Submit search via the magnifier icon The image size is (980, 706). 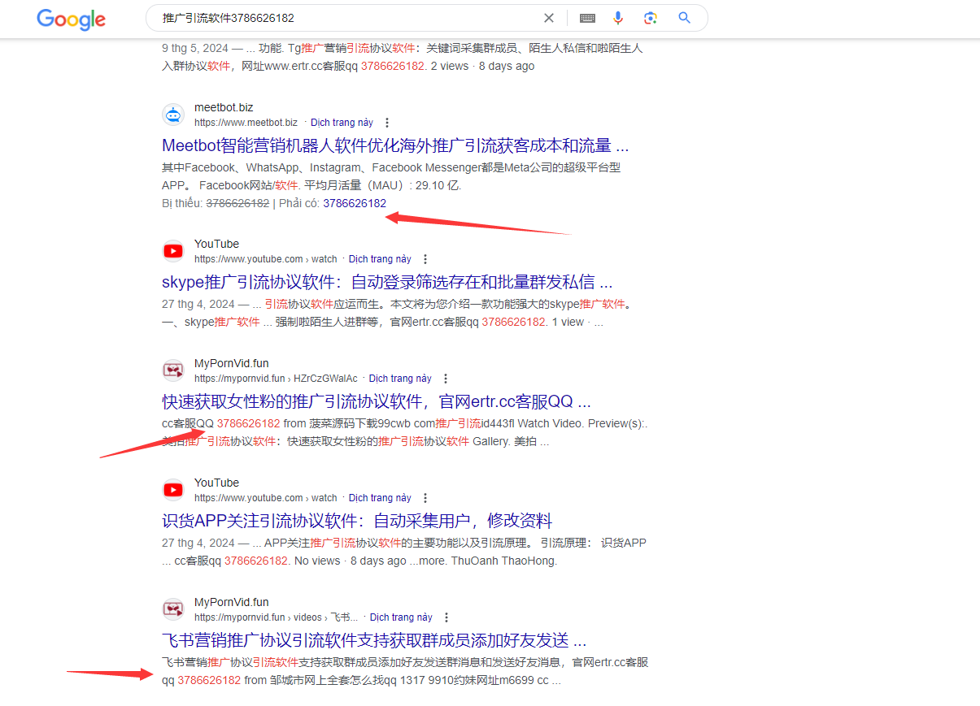click(683, 18)
